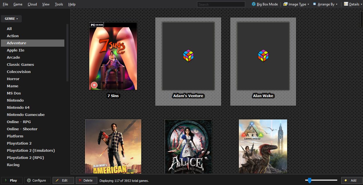Click the 7 Sins title label
The height and width of the screenshot is (185, 363).
point(113,96)
